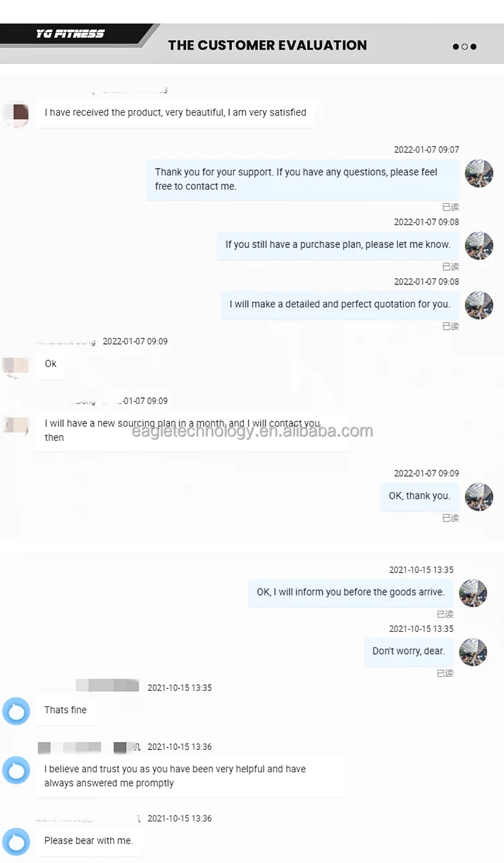
Task: Click the 'Ok' reply bubble
Action: [50, 364]
